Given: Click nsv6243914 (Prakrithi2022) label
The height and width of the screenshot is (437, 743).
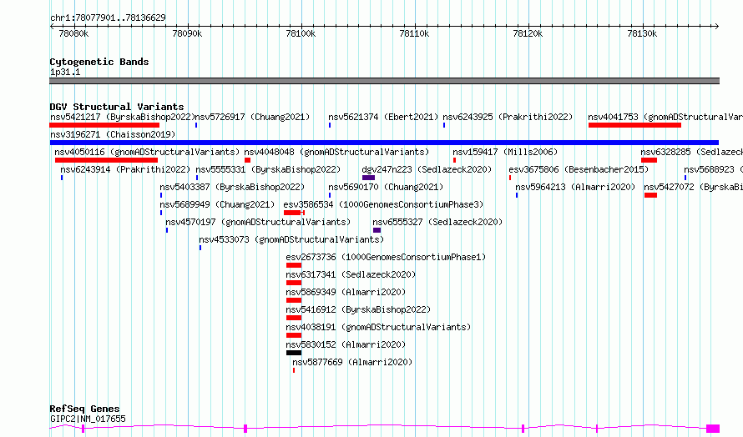Looking at the screenshot, I should 125,169.
